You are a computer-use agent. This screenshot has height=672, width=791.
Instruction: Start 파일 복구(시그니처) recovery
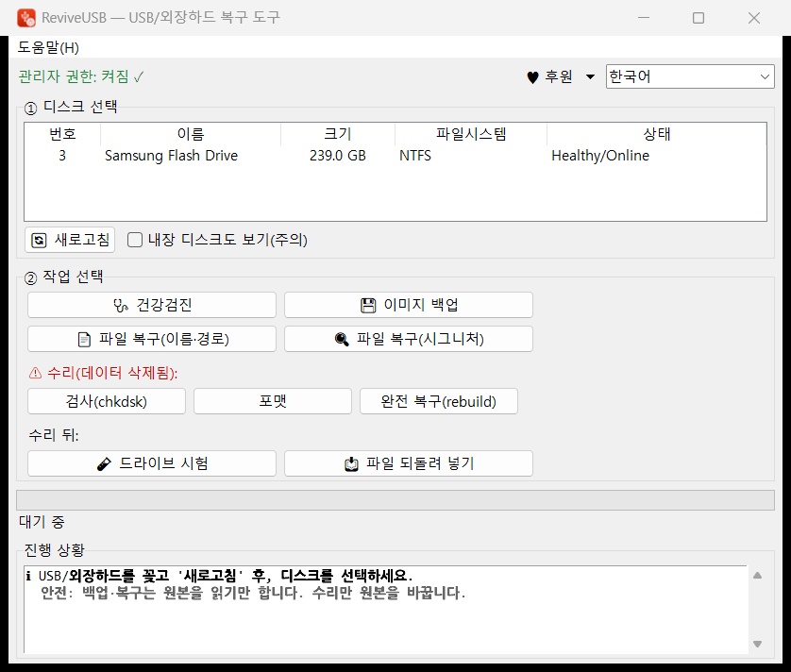409,339
